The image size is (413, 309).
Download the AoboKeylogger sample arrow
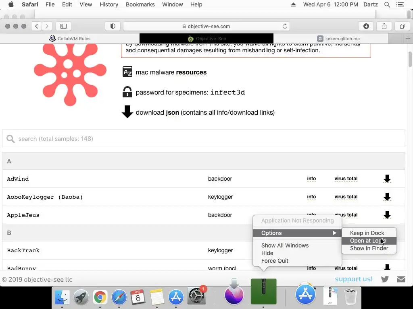[x=387, y=196]
